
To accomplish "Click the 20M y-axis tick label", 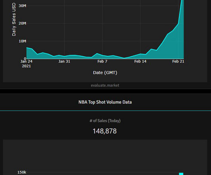I will pos(22,23).
